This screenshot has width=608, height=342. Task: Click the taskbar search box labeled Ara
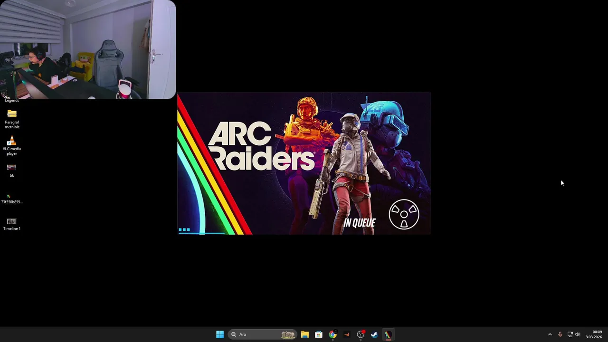(263, 334)
